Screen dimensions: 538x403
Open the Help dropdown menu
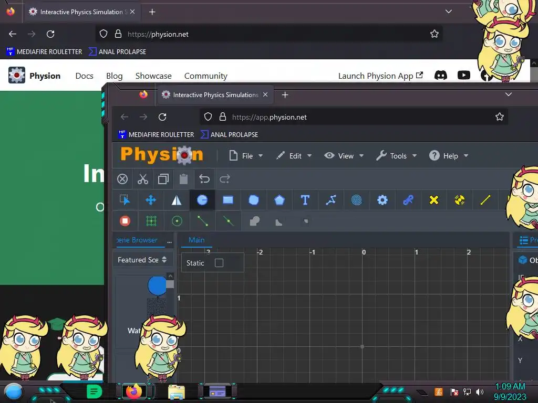pos(449,156)
